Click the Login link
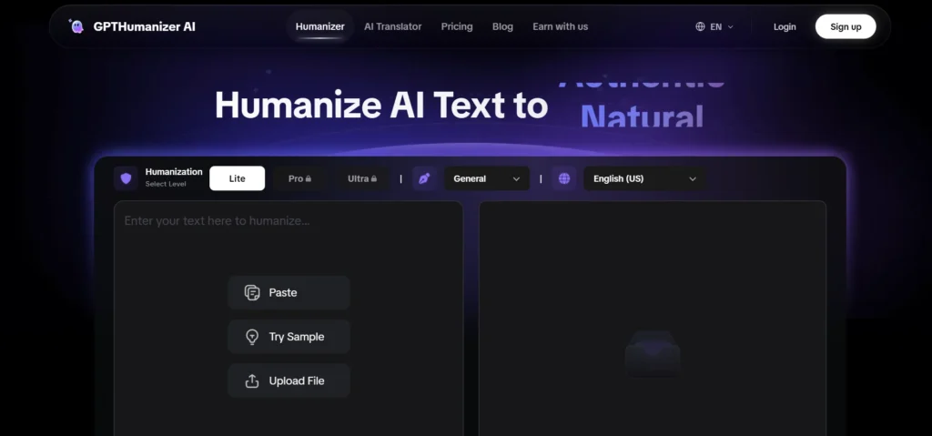 point(785,26)
